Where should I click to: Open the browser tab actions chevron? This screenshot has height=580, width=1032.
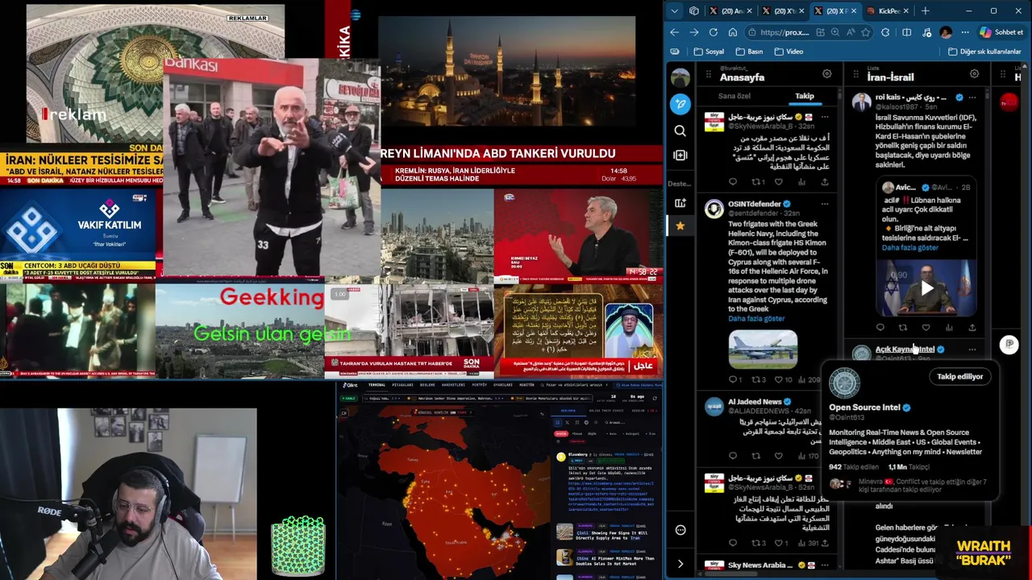[675, 10]
